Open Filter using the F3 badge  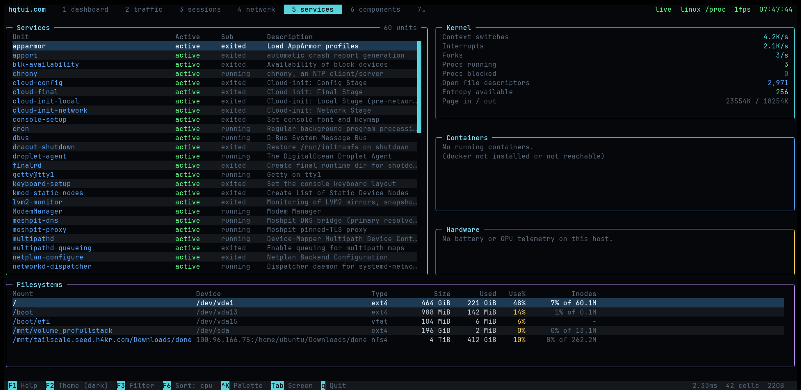point(121,385)
